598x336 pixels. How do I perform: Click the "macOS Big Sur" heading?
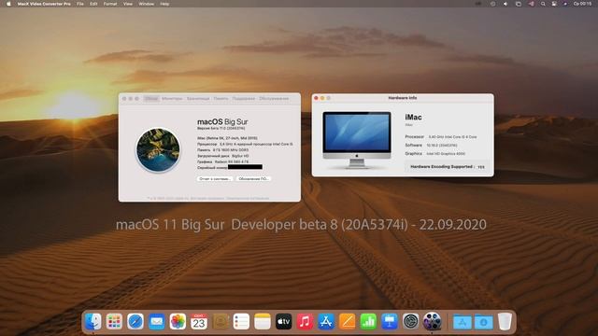tap(222, 122)
